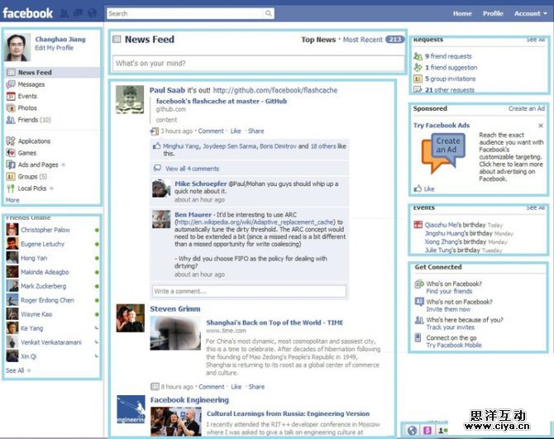The height and width of the screenshot is (439, 554).
Task: Click the Write a comment field
Action: click(249, 291)
